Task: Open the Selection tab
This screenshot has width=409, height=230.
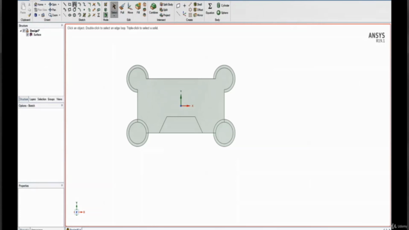Action: 42,99
